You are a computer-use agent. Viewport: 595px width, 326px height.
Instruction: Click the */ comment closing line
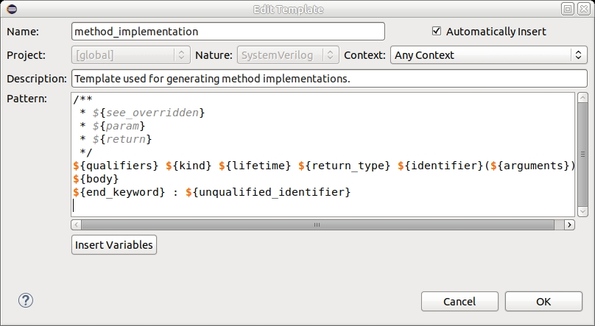click(x=86, y=152)
